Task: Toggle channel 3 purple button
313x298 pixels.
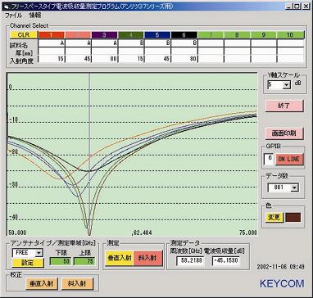Action: point(104,35)
